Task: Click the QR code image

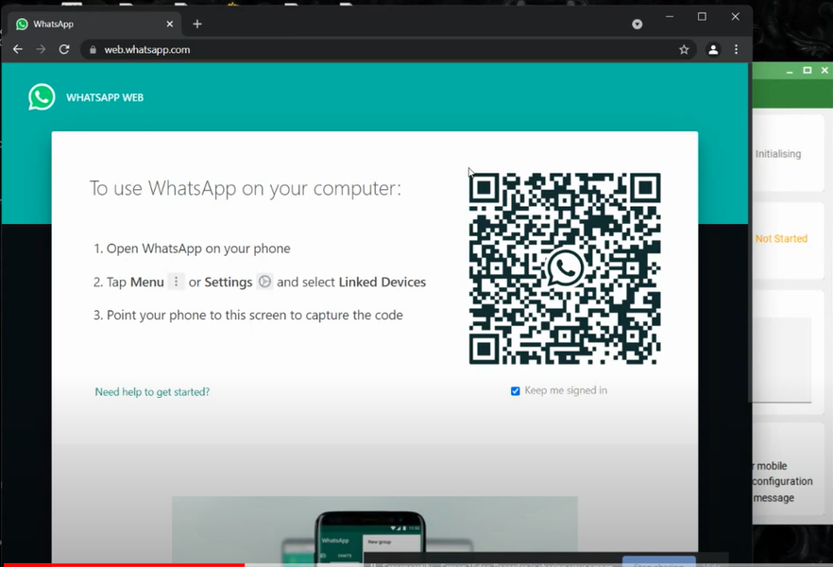Action: coord(565,268)
